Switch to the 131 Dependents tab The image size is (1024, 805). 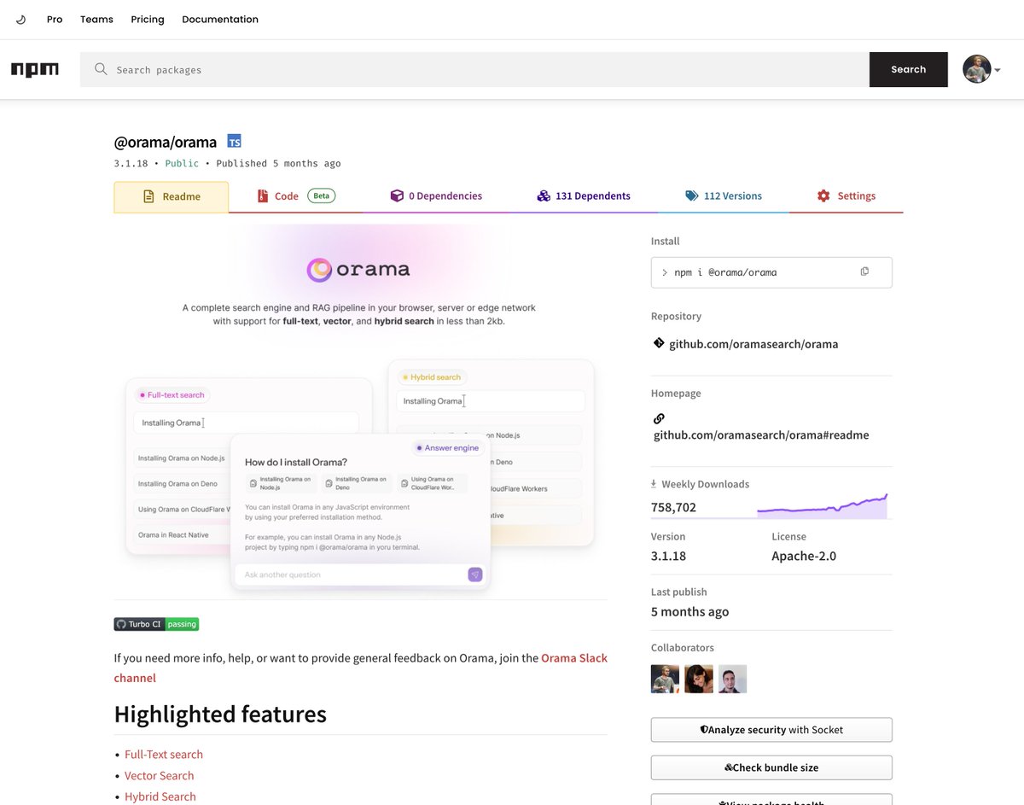click(x=584, y=196)
